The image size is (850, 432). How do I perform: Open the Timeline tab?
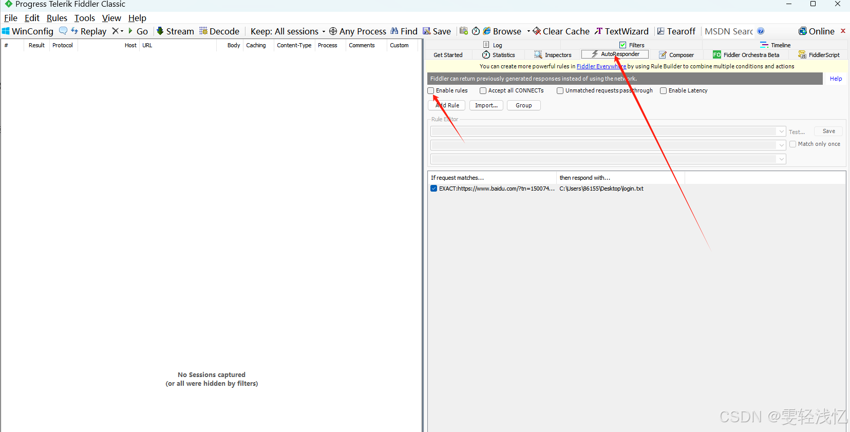click(776, 45)
